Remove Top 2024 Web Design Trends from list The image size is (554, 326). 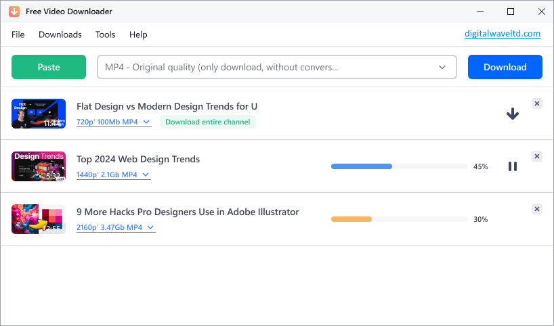point(537,156)
